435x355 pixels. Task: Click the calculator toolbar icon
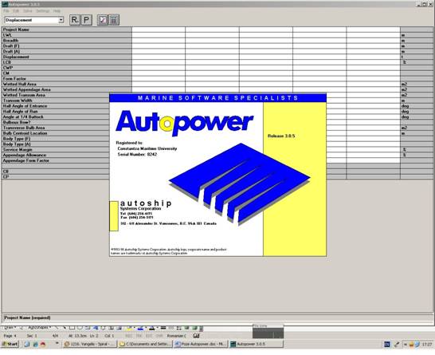click(114, 20)
